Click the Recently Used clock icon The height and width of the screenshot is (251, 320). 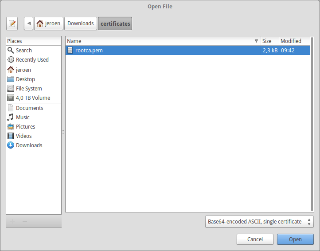[11, 59]
